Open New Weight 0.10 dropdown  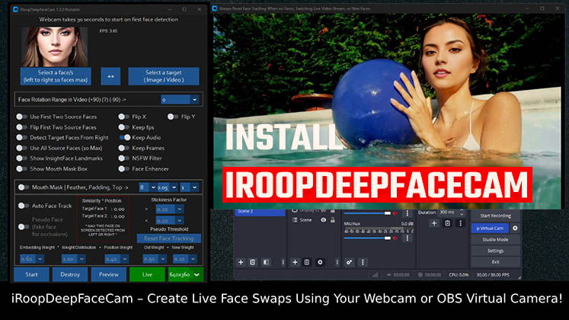click(184, 259)
